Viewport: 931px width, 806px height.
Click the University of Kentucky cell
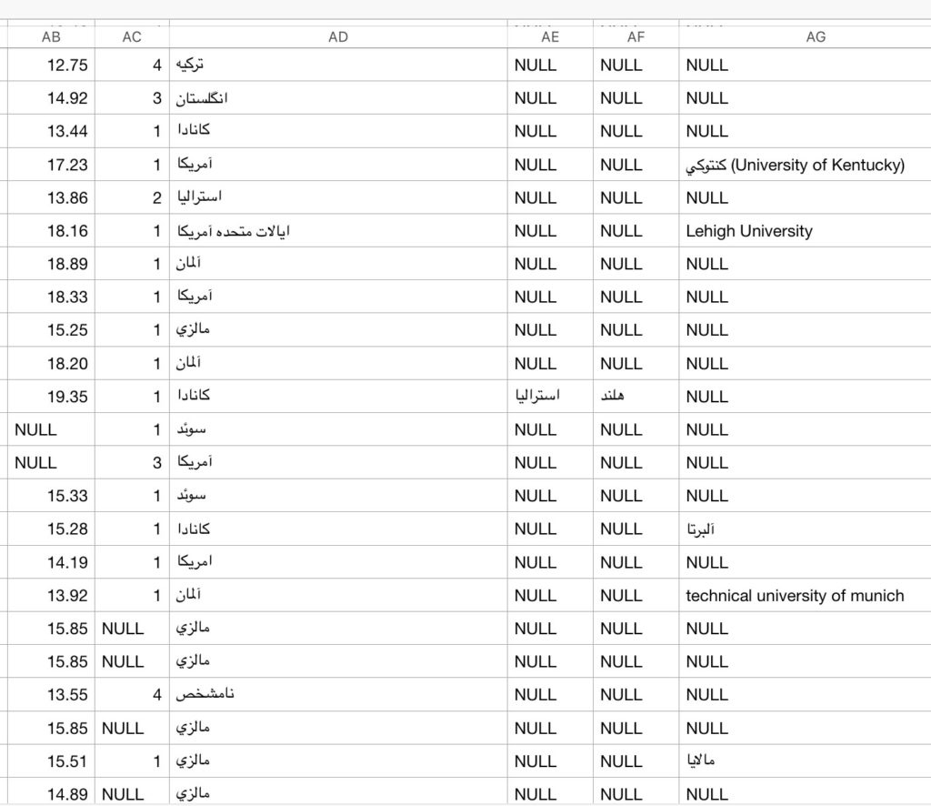(x=796, y=165)
